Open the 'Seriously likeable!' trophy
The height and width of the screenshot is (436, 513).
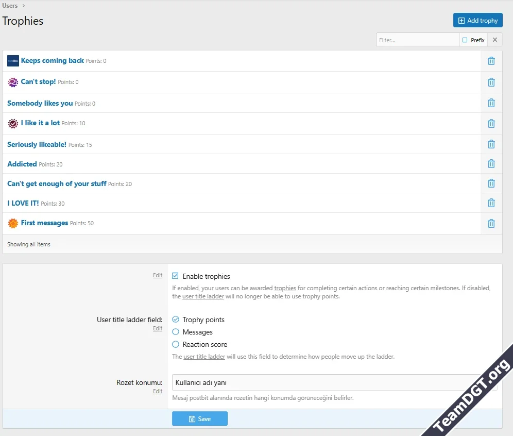(x=37, y=144)
